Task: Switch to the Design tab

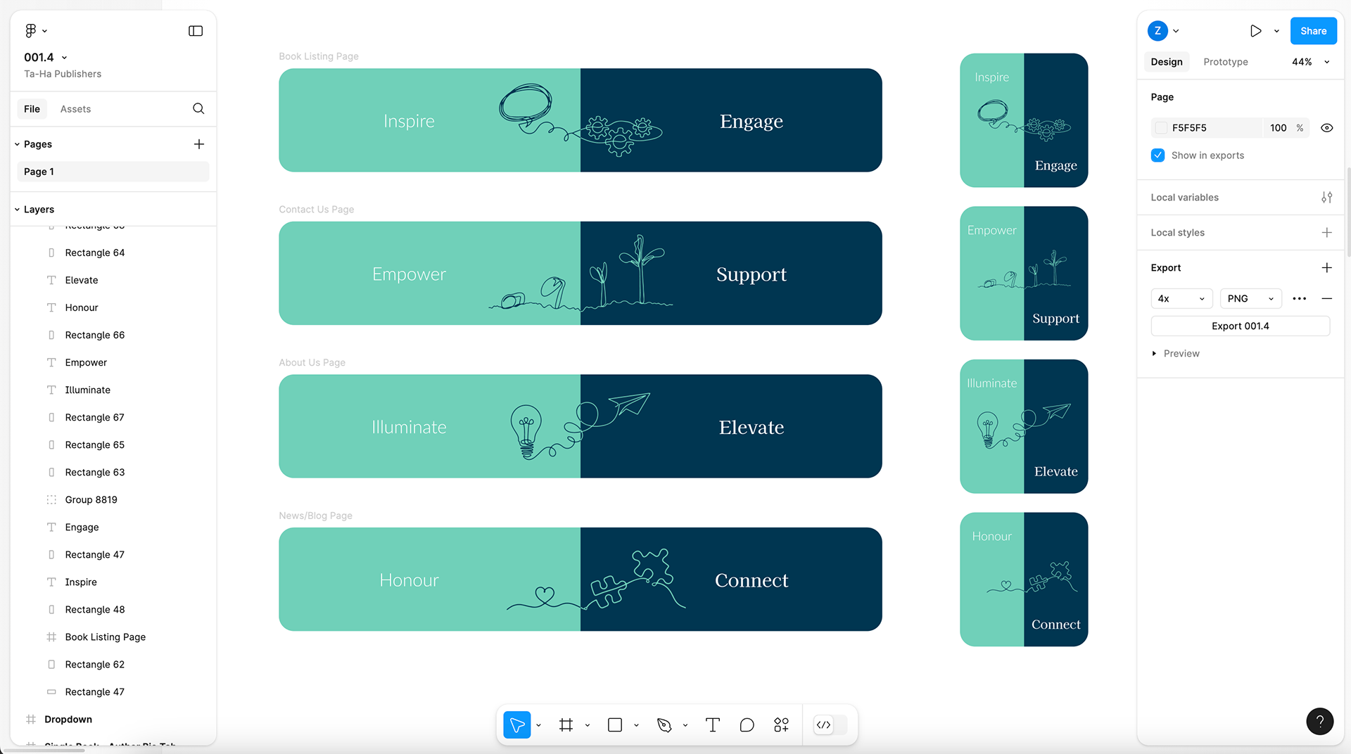Action: 1166,62
